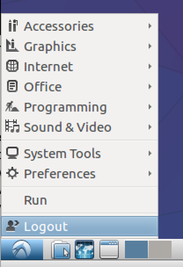
Task: Expand the Preferences submenu arrow
Action: pos(150,173)
